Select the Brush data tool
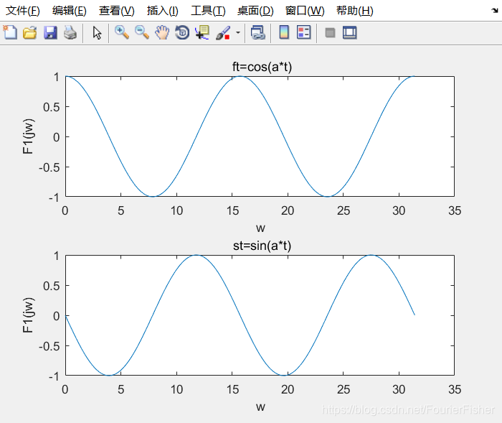The width and height of the screenshot is (502, 423). 223,33
